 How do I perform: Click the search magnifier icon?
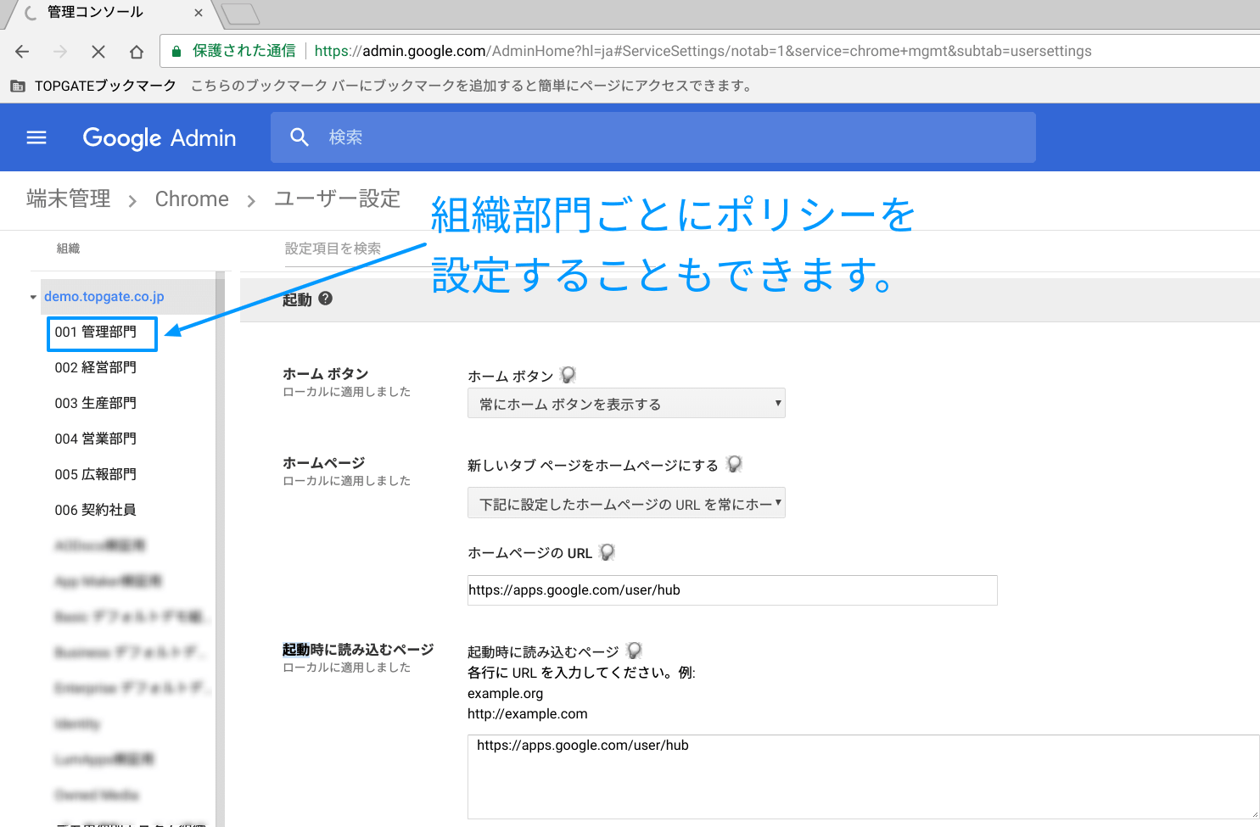click(x=300, y=137)
